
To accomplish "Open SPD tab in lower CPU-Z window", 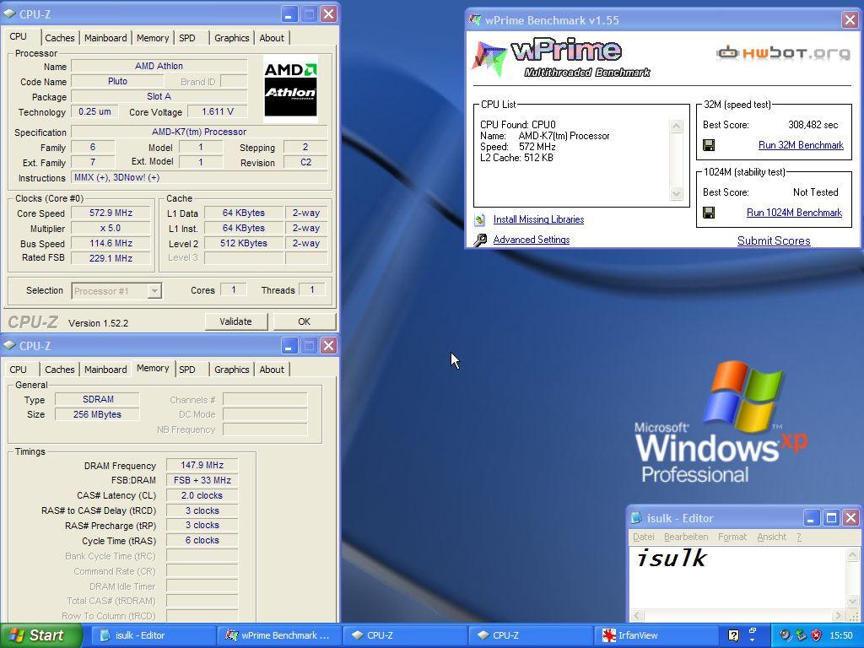I will click(187, 370).
